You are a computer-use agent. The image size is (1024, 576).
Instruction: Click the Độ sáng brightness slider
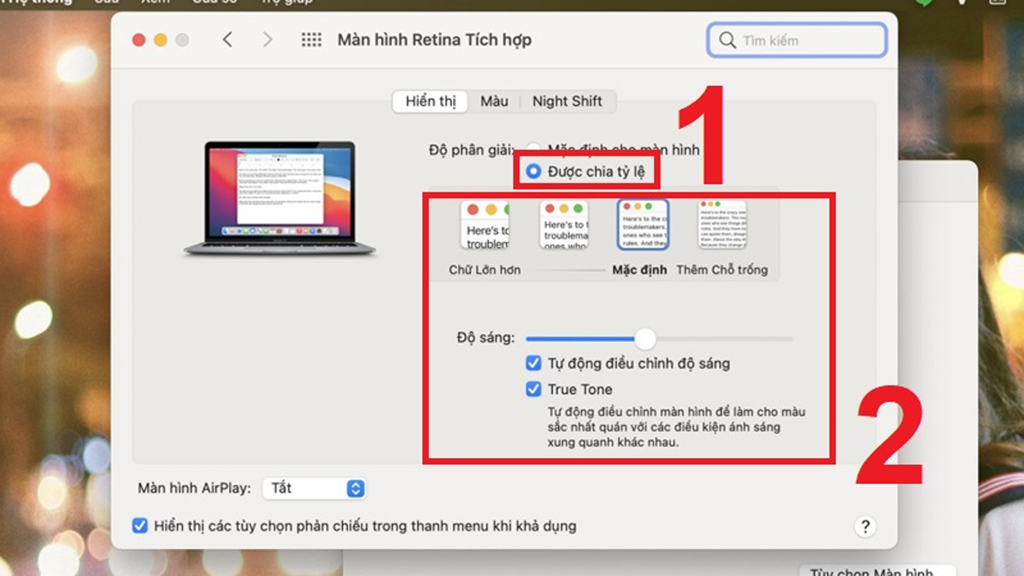click(659, 339)
